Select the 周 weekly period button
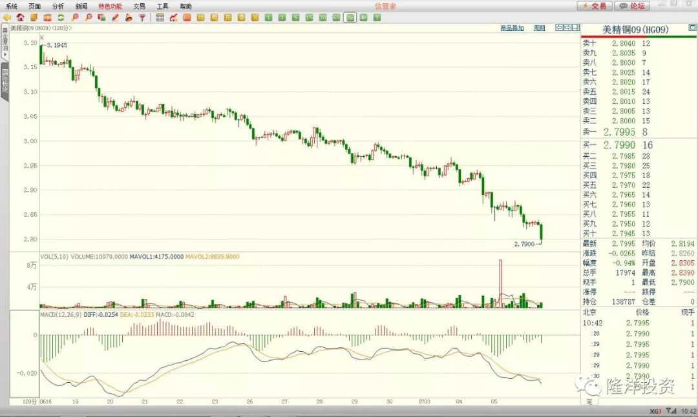The width and height of the screenshot is (698, 417). coord(214,17)
